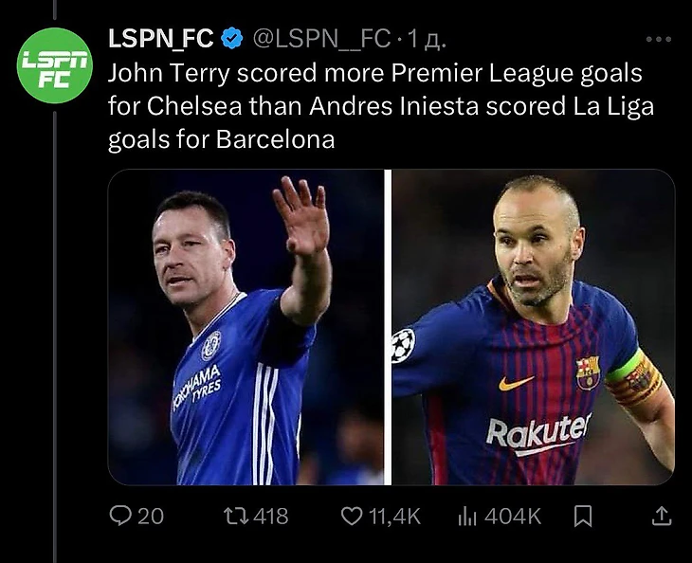Open the right photo with Rakuten jersey

[533, 327]
